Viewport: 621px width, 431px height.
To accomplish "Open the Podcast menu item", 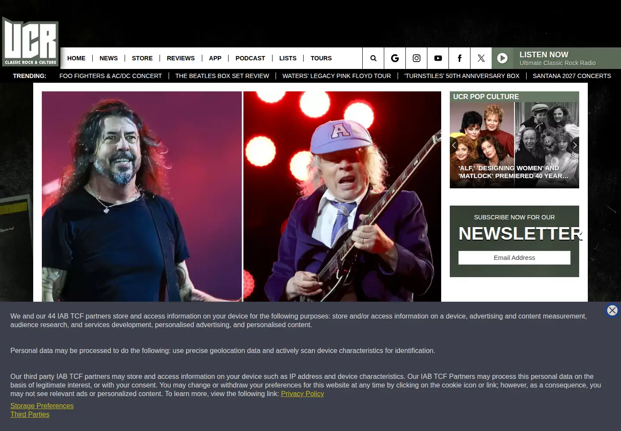I will [250, 58].
